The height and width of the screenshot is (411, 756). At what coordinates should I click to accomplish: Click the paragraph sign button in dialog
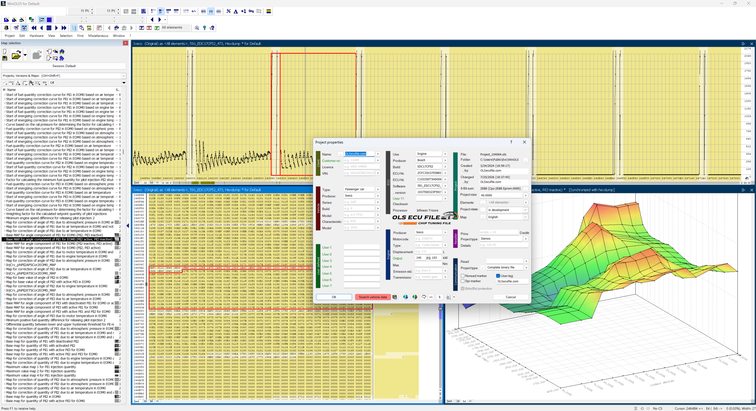click(439, 297)
